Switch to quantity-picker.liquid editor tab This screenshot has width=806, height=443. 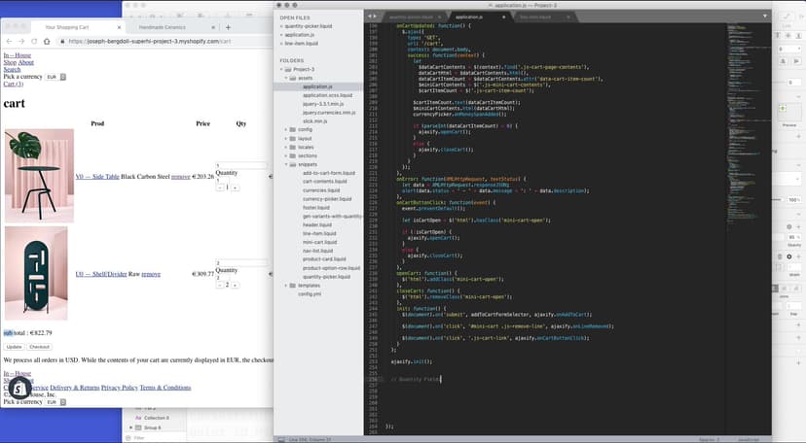pyautogui.click(x=411, y=17)
